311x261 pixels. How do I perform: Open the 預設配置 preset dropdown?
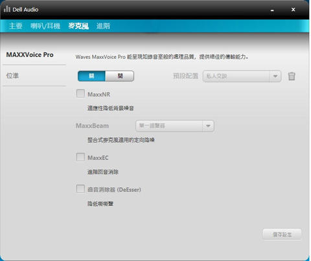tap(242, 76)
